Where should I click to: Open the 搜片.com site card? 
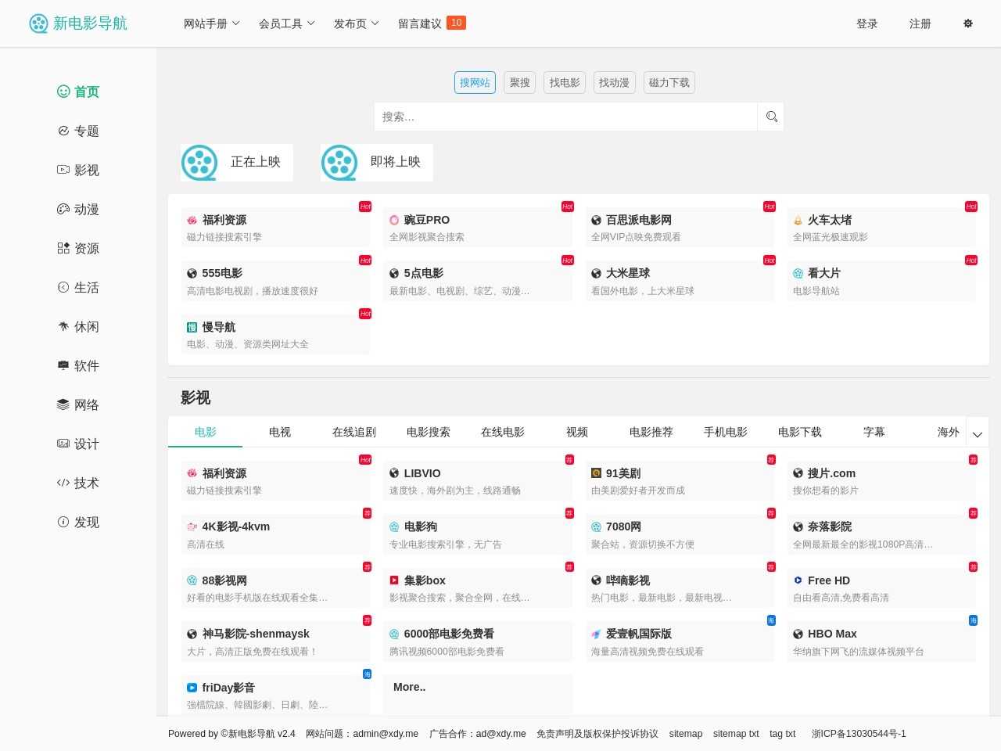pyautogui.click(x=882, y=481)
